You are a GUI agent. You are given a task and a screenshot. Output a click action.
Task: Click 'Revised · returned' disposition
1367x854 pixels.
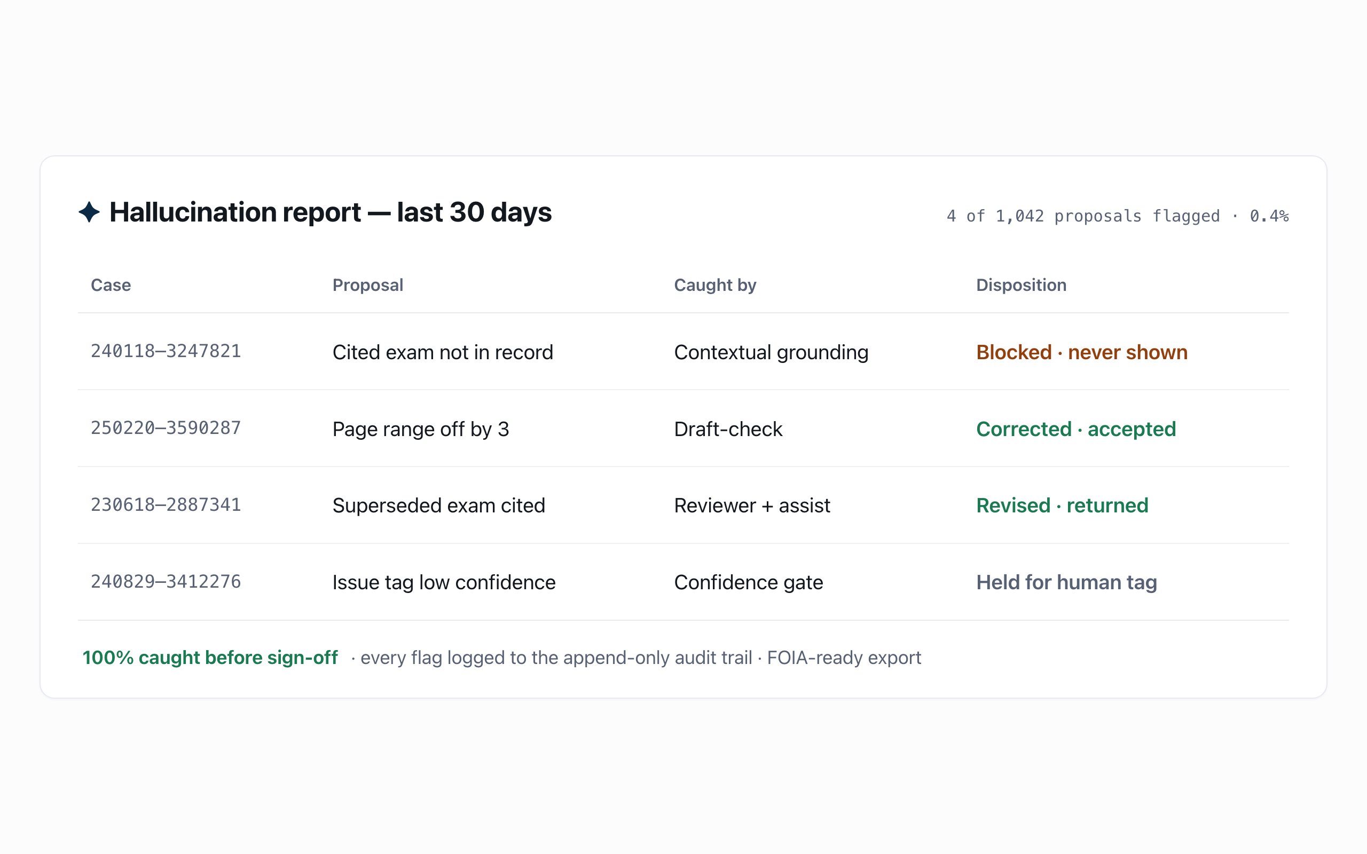tap(1062, 505)
